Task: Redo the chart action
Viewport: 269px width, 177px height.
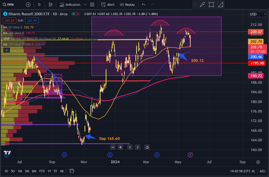Action: coord(152,5)
